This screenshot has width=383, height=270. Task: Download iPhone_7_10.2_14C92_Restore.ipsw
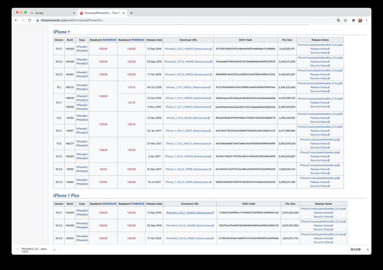(x=188, y=118)
